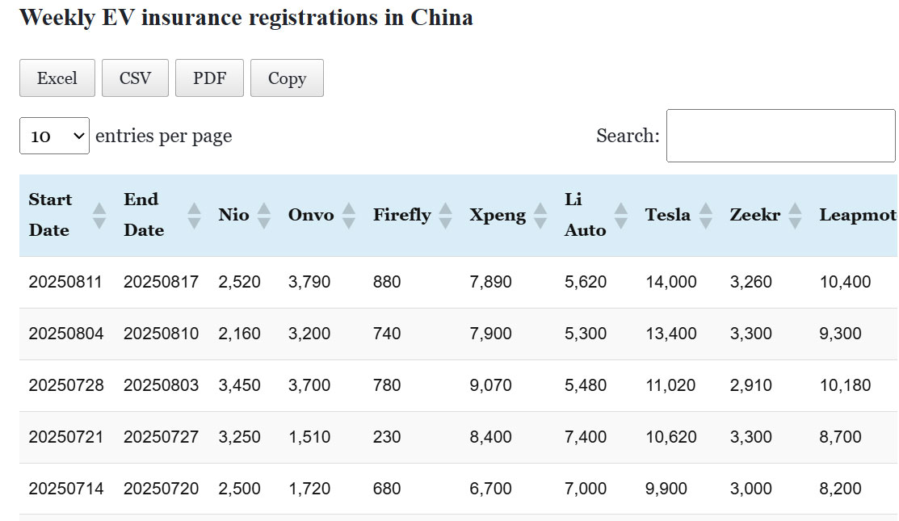Sort table by Start Date arrows
The width and height of the screenshot is (899, 521).
(99, 215)
